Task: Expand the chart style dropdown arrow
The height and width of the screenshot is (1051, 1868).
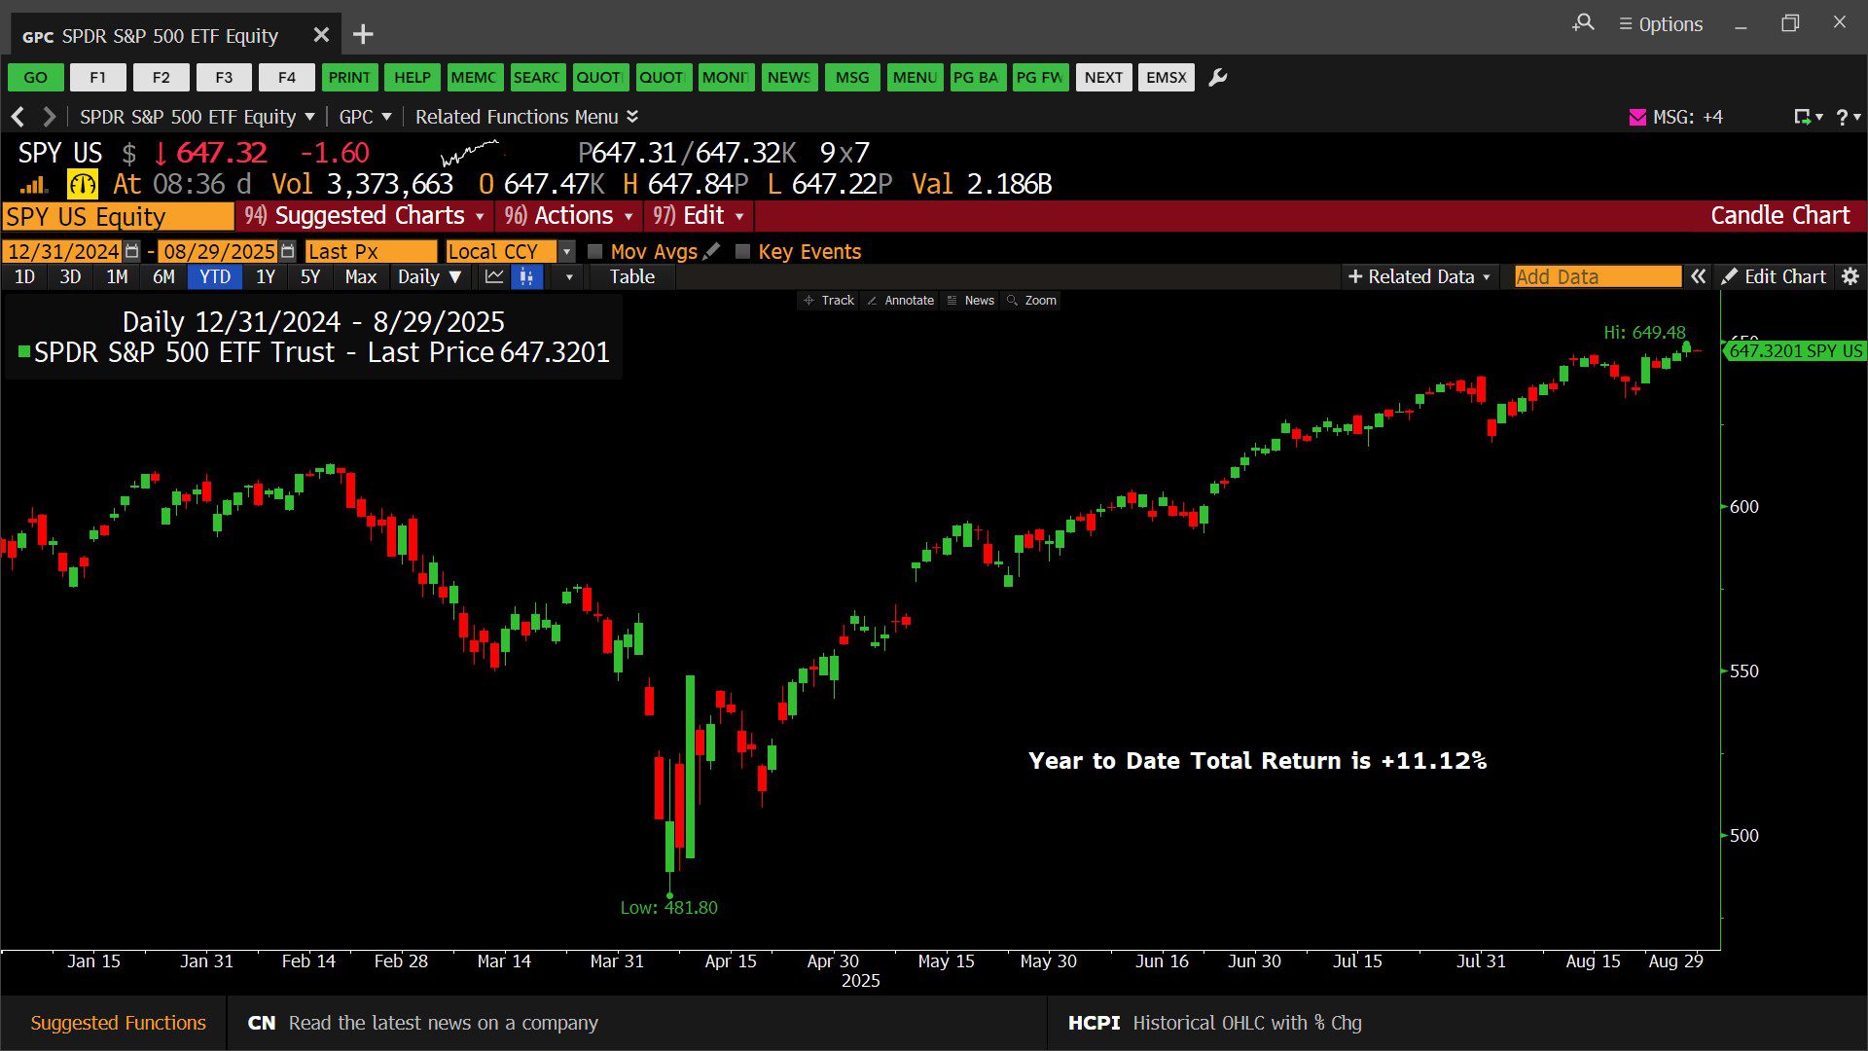Action: click(569, 277)
